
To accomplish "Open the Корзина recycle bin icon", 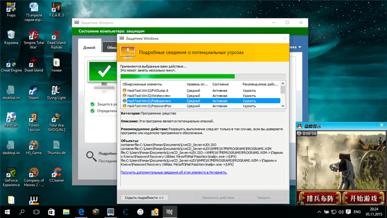I will (x=11, y=37).
